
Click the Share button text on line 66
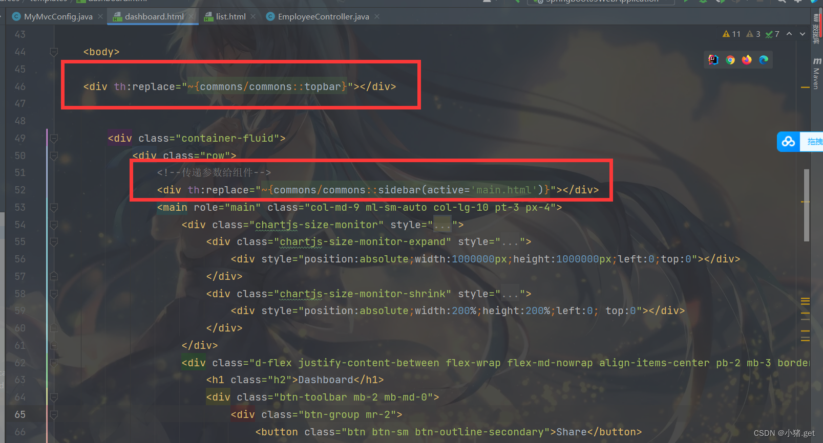[572, 432]
